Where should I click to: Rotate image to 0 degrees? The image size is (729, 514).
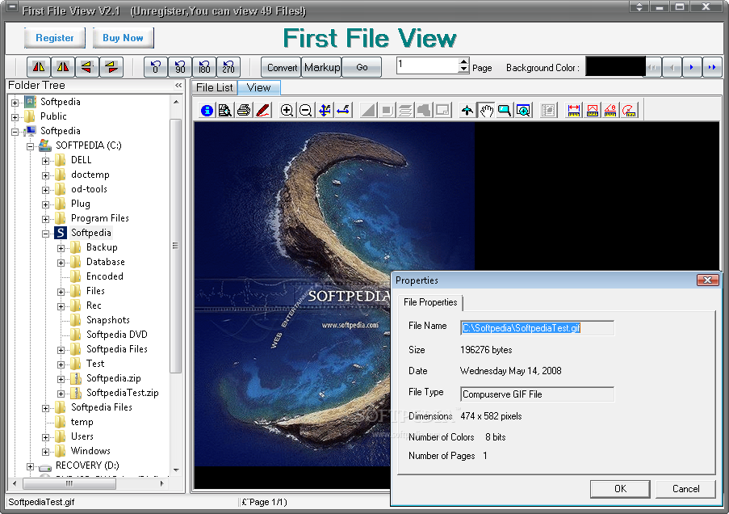[x=156, y=67]
